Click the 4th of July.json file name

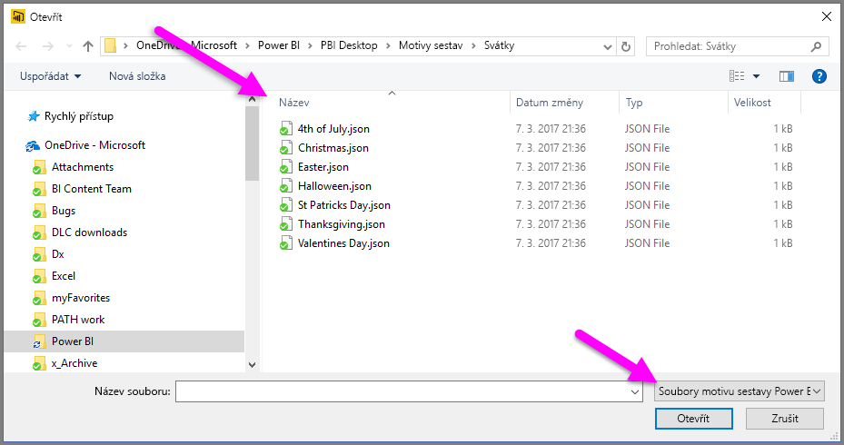(x=333, y=129)
